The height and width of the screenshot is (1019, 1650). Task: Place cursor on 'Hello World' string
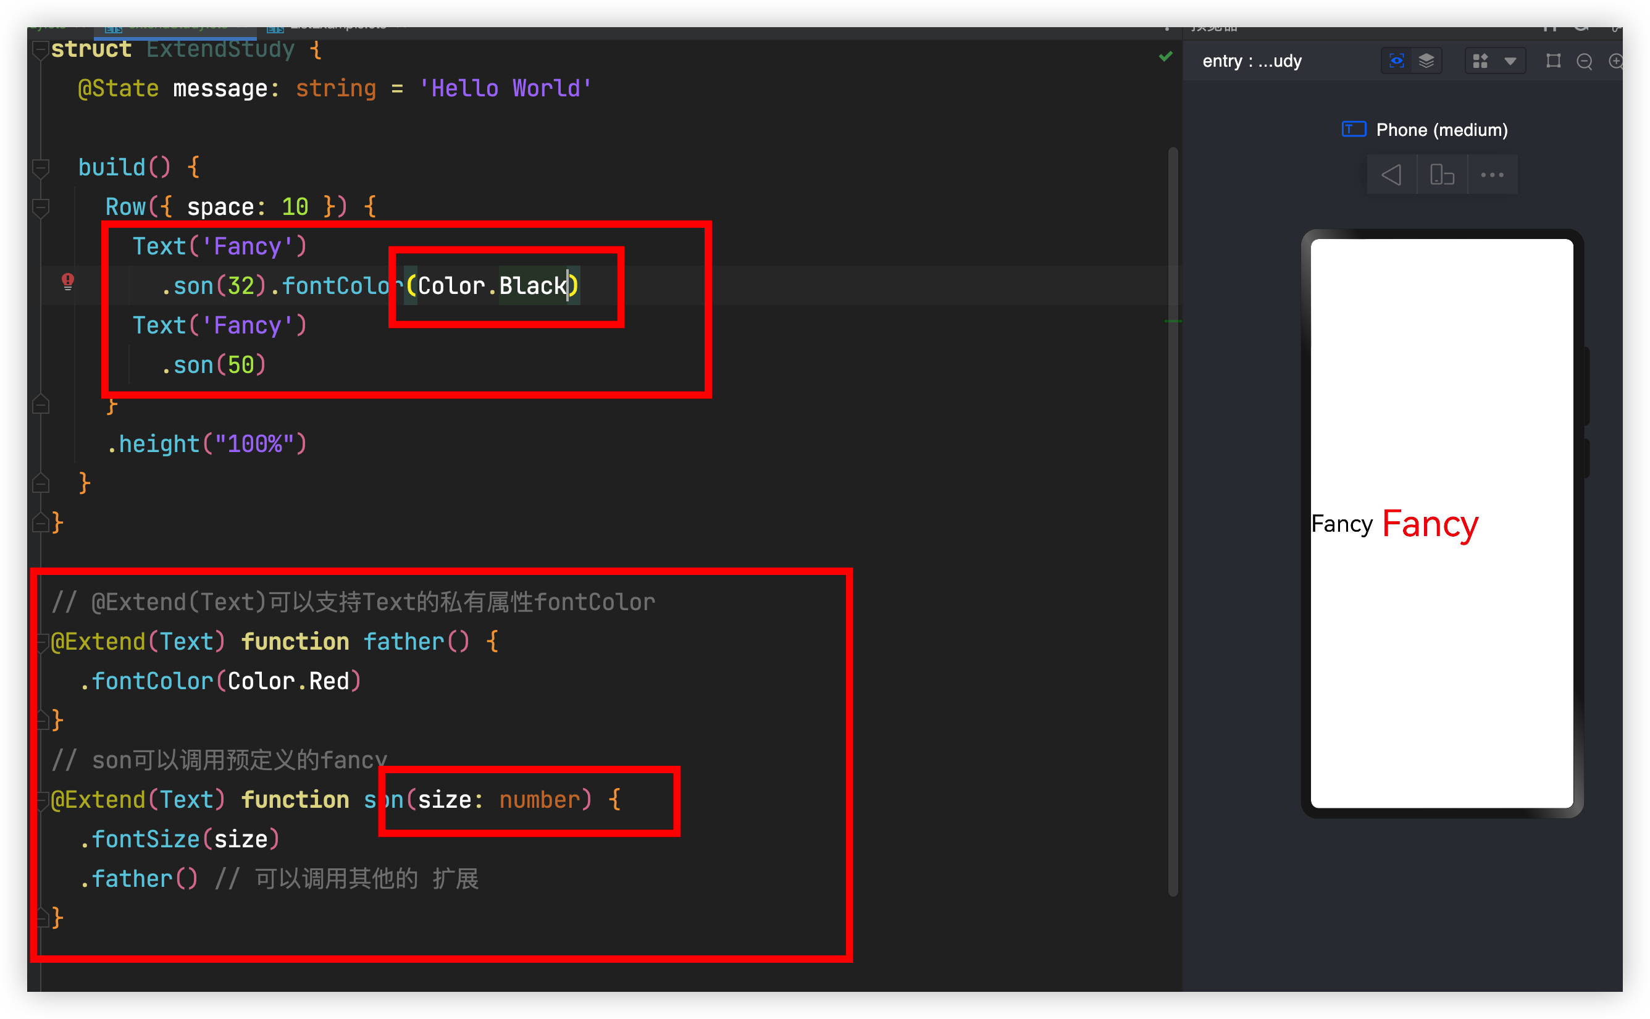(505, 88)
